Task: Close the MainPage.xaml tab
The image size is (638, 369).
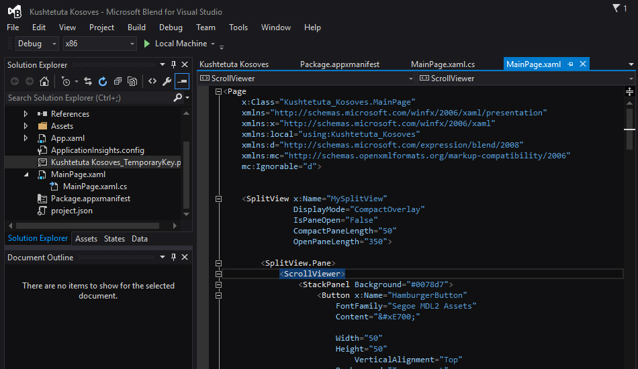Action: pyautogui.click(x=583, y=64)
